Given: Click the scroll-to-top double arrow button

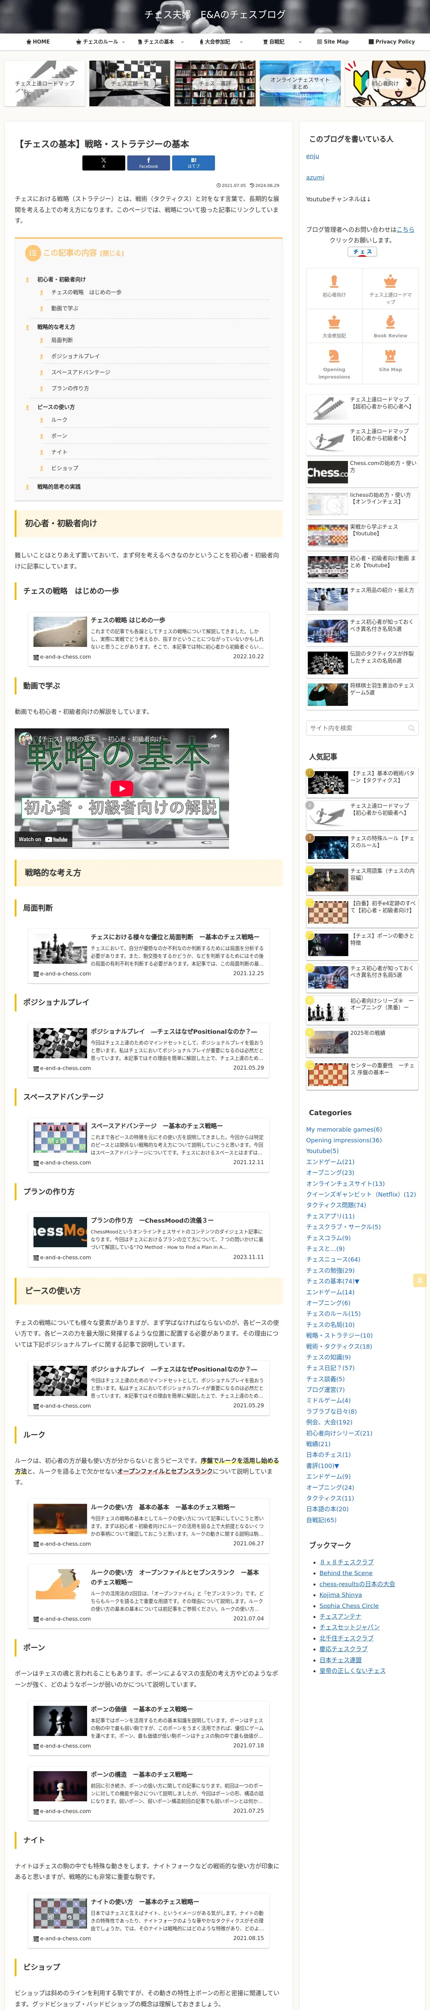Looking at the screenshot, I should (x=420, y=1280).
